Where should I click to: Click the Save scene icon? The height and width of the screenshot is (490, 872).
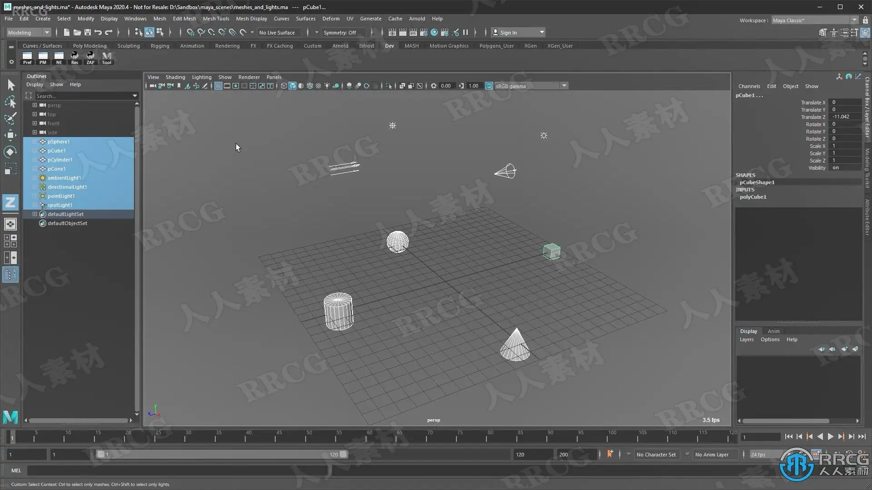coord(88,32)
